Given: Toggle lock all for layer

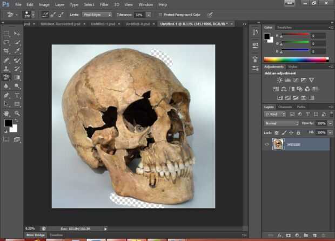Looking at the screenshot, I should tap(298, 133).
